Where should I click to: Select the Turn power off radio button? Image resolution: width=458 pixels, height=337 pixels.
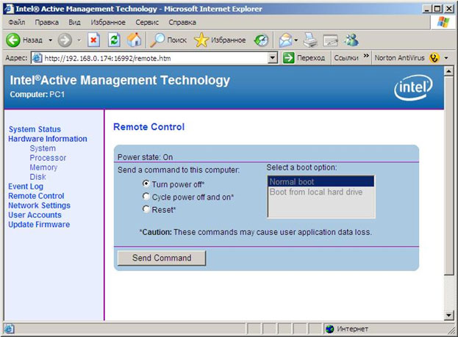(146, 184)
